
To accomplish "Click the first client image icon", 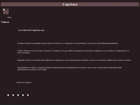I will [x=10, y=95].
